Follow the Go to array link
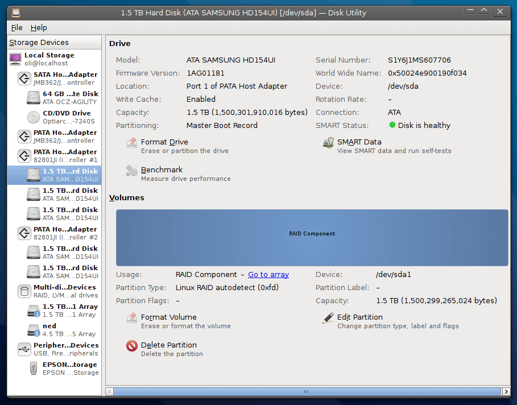The height and width of the screenshot is (405, 517). (268, 275)
